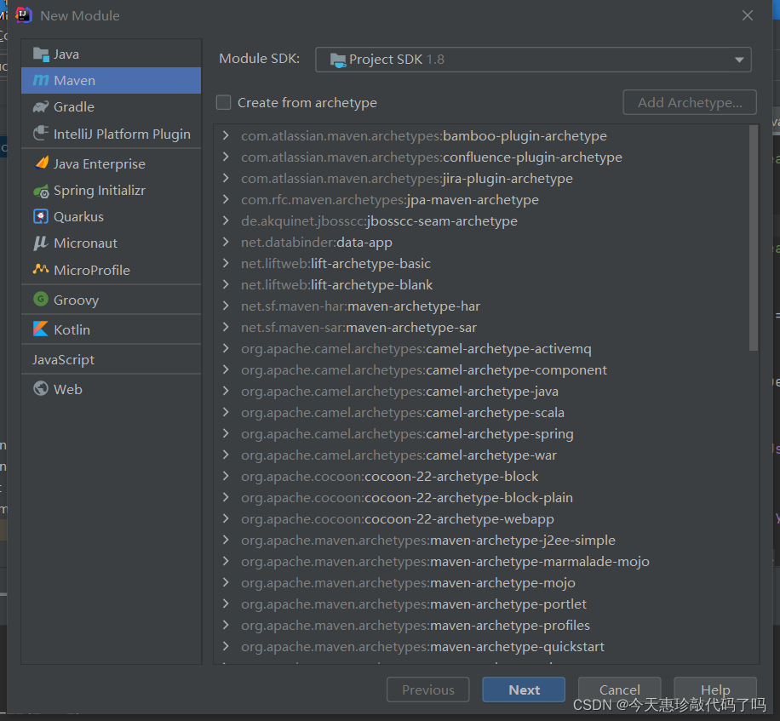This screenshot has height=721, width=780.
Task: Expand confluence-plugin-archetype node
Action: (226, 157)
